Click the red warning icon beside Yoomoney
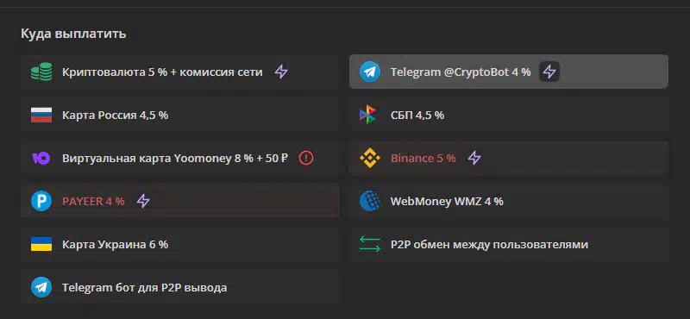This screenshot has width=690, height=319. coord(306,158)
